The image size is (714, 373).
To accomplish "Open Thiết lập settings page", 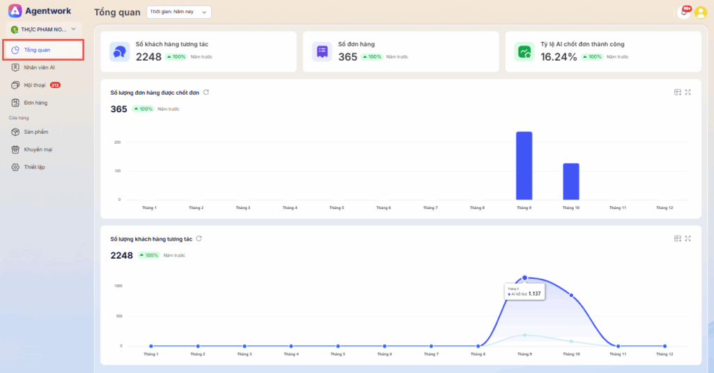I will [34, 167].
